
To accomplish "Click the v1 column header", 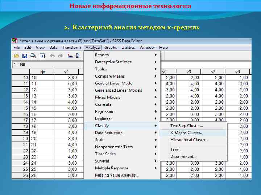I will pos(66,72).
